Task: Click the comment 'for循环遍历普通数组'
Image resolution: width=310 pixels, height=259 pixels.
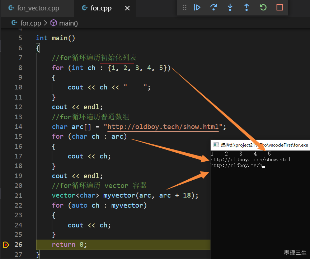Action: pyautogui.click(x=90, y=117)
